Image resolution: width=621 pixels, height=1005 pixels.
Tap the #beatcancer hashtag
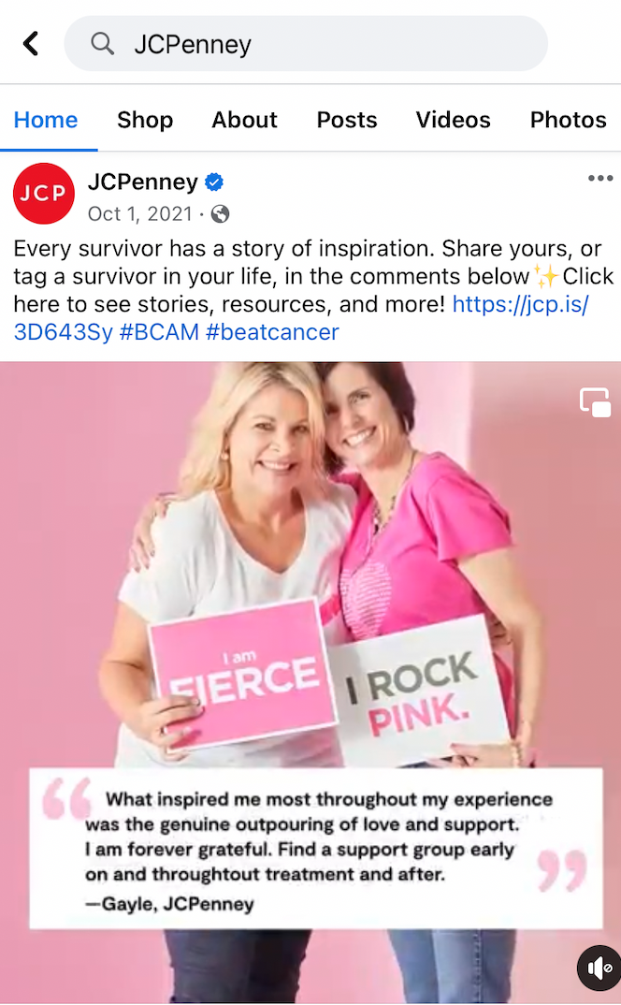(272, 332)
